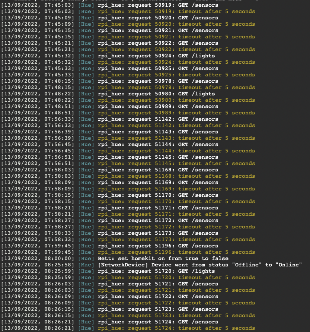Screen dimensions: 310x332
Task: Click request 51722 GET /sensors entry
Action: pos(158,296)
